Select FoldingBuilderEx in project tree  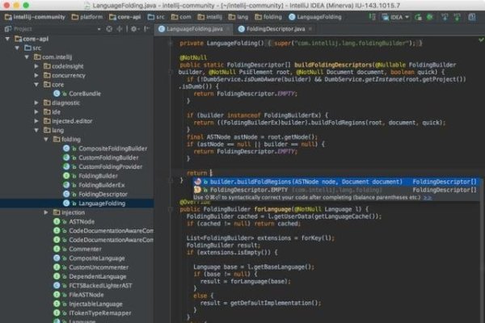point(102,185)
